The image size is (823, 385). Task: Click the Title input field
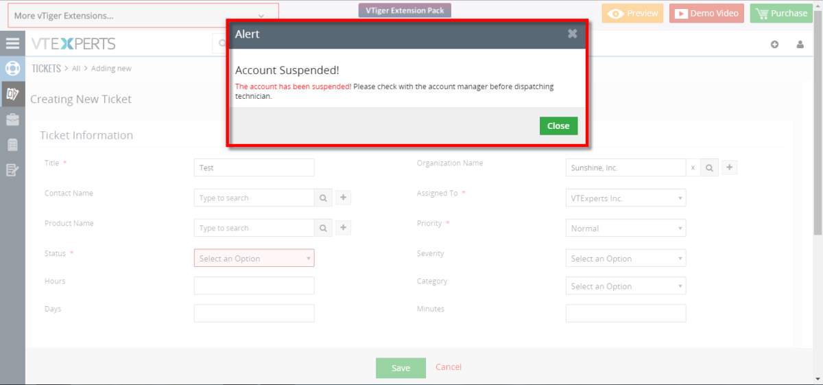click(254, 167)
